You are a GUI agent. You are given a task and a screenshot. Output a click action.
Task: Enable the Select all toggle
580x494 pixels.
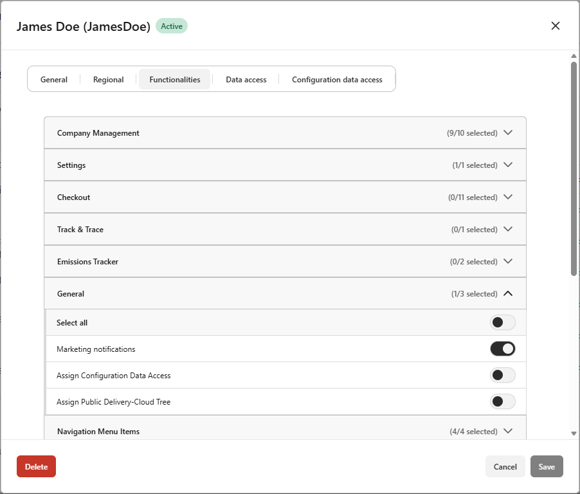(x=503, y=322)
